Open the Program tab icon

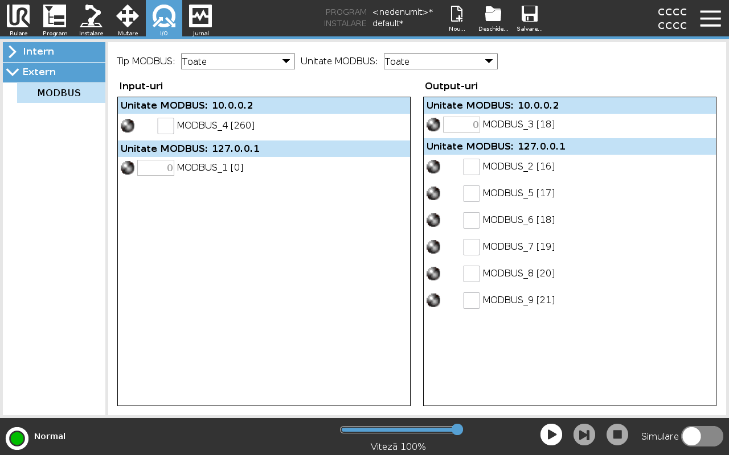click(x=55, y=18)
